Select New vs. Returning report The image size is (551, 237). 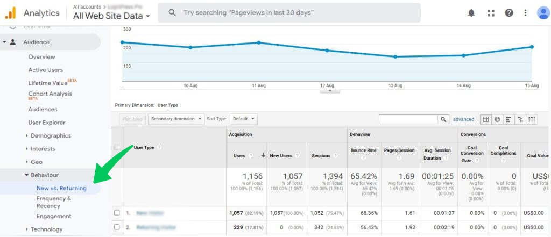[x=61, y=188]
